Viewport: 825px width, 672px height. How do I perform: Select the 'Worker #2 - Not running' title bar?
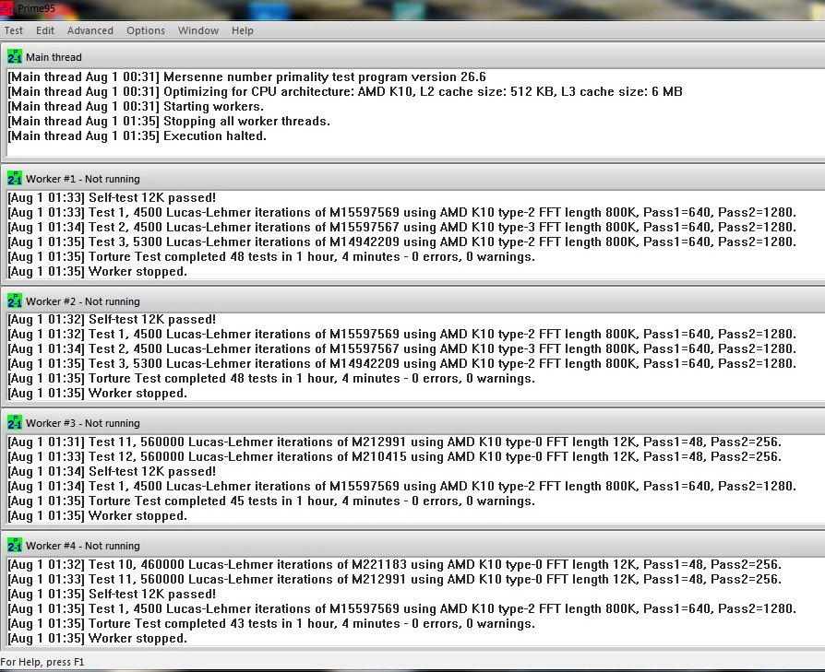pyautogui.click(x=415, y=301)
